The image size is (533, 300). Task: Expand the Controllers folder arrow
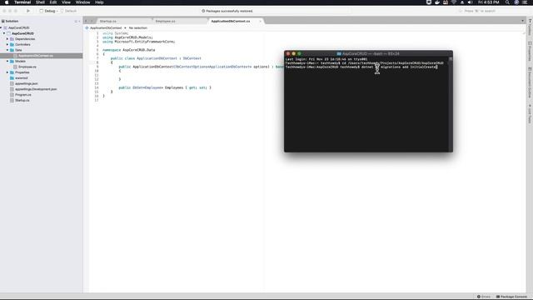tap(7, 44)
